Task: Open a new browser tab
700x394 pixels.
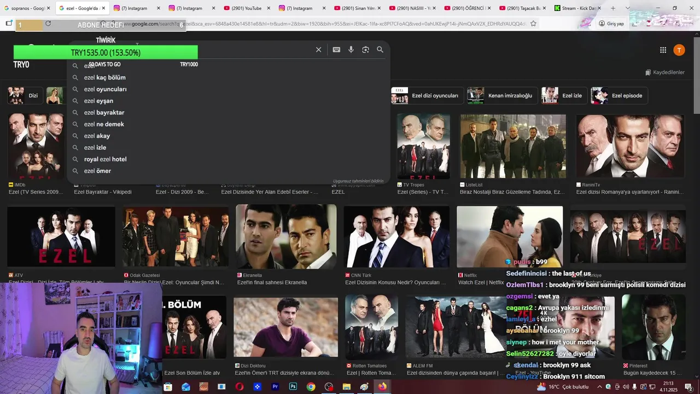Action: [x=612, y=8]
